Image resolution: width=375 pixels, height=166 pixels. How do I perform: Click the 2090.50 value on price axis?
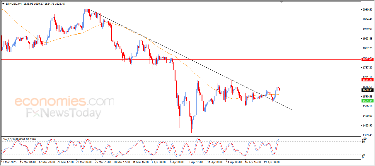point(367,10)
